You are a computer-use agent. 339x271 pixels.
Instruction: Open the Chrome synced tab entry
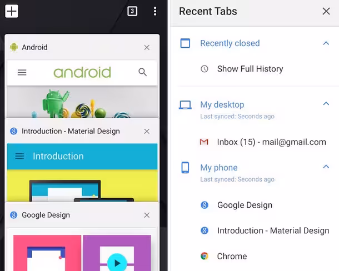232,256
